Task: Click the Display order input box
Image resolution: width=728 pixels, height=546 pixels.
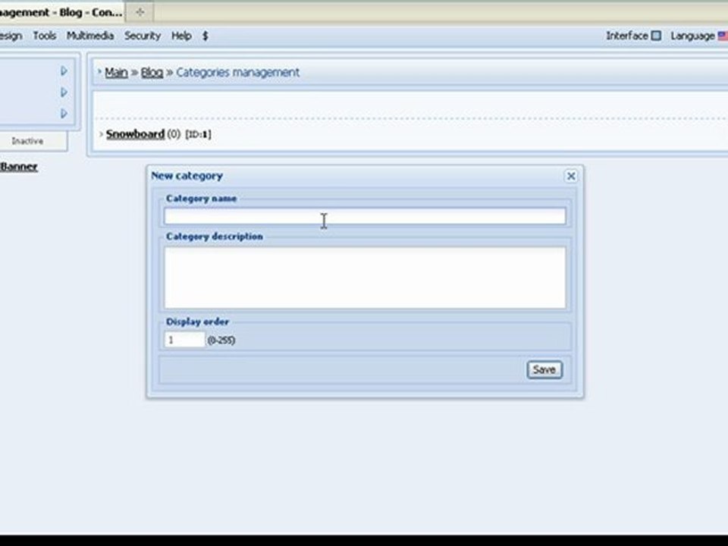Action: coord(184,340)
